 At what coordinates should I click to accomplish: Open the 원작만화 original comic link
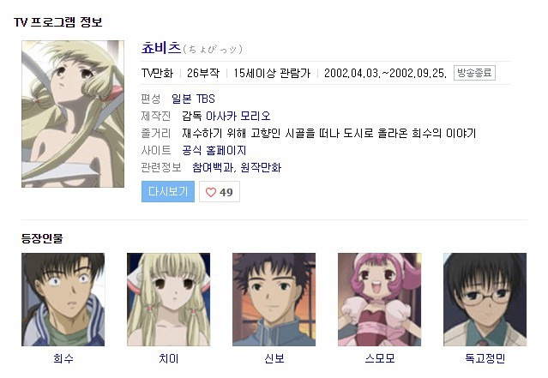[261, 168]
